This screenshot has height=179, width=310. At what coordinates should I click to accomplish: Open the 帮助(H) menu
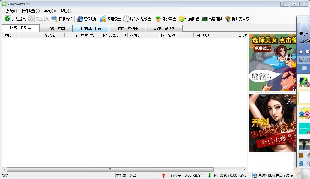pyautogui.click(x=66, y=11)
